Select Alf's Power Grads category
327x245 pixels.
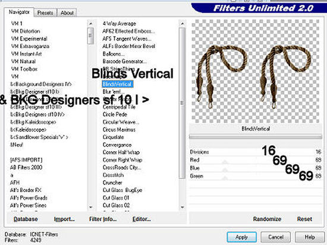[29, 197]
